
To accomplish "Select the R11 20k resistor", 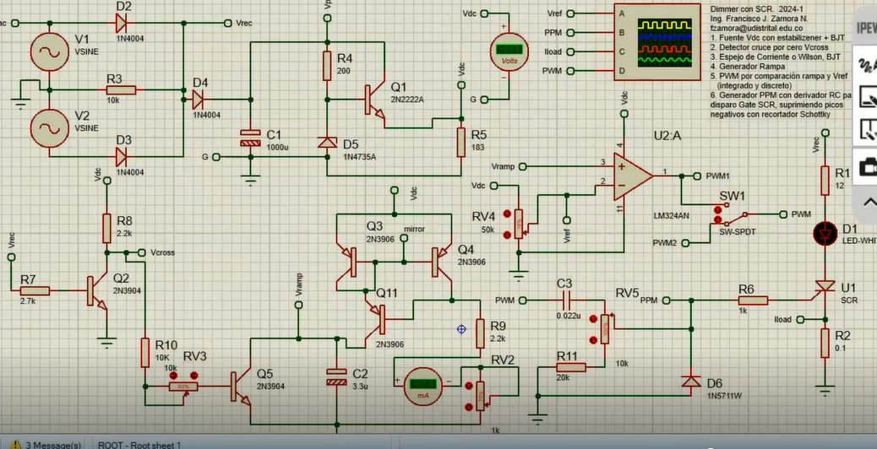I will [571, 367].
